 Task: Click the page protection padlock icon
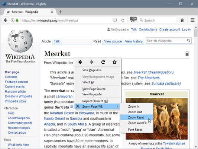(187, 53)
